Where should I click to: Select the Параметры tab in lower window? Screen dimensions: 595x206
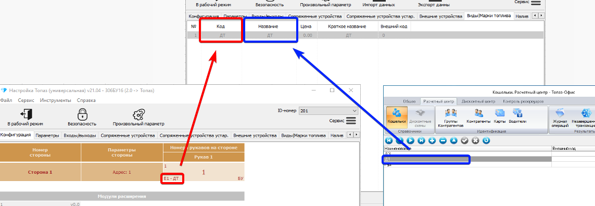[47, 135]
